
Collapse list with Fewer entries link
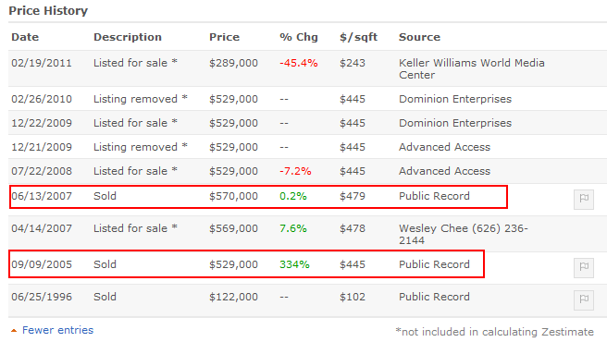(x=57, y=330)
